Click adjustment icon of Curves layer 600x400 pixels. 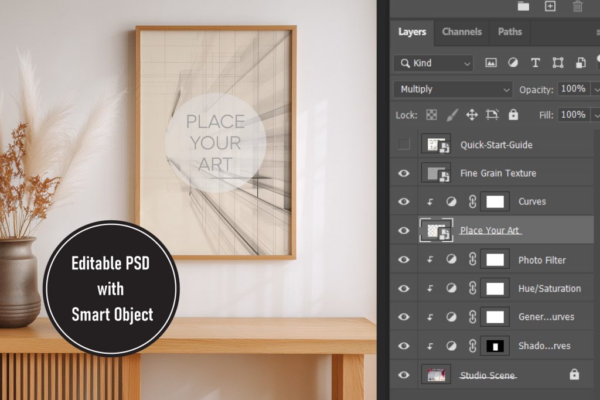click(451, 201)
